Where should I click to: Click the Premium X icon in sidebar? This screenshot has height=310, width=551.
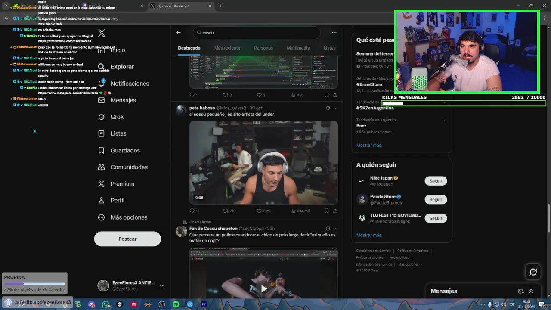pyautogui.click(x=101, y=184)
